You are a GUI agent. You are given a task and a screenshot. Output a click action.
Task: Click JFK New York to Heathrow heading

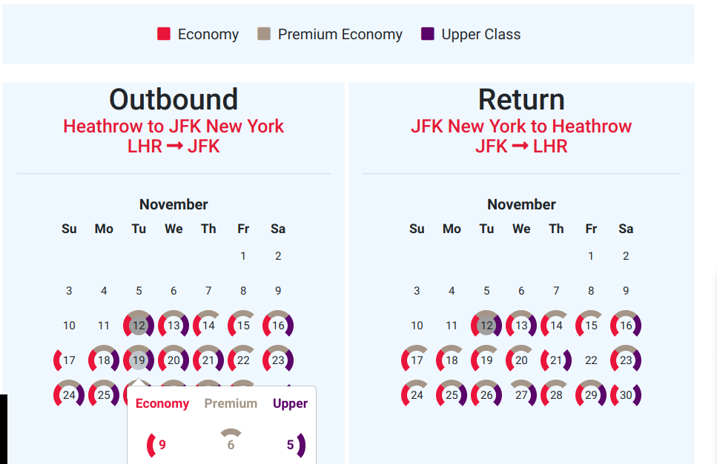(x=521, y=127)
